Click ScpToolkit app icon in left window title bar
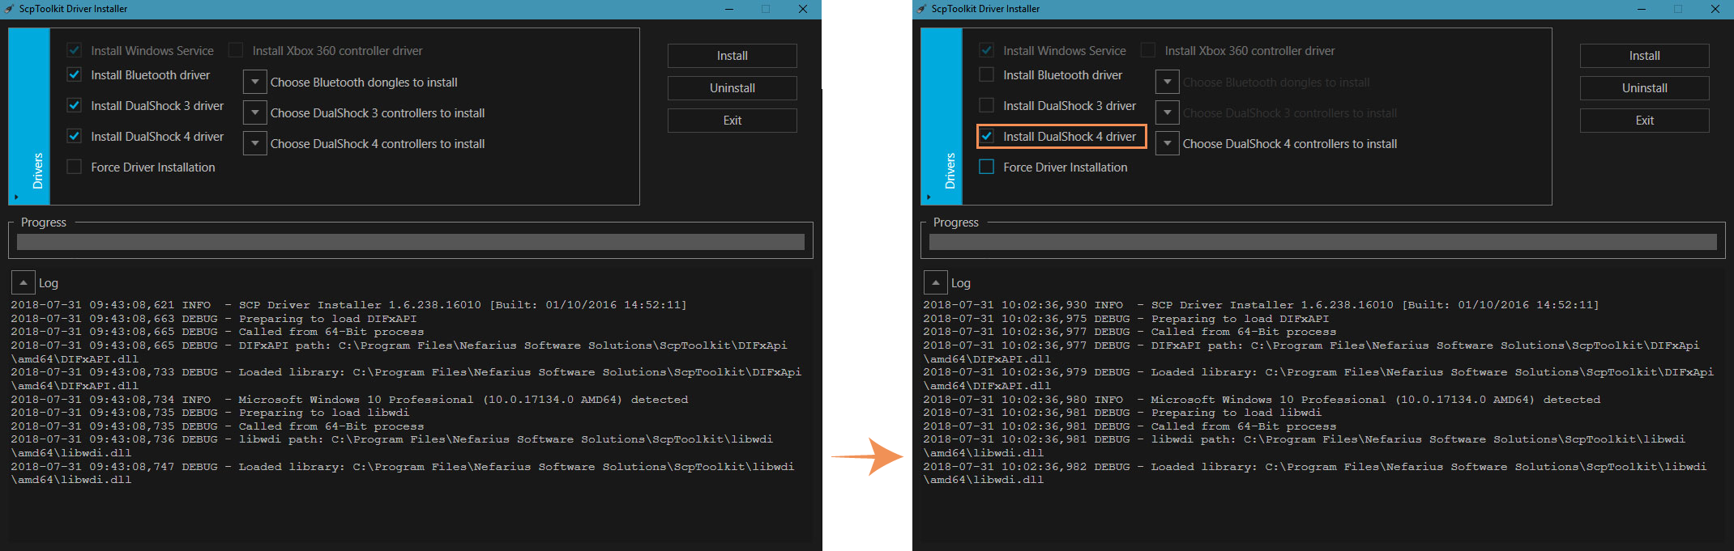 [10, 9]
